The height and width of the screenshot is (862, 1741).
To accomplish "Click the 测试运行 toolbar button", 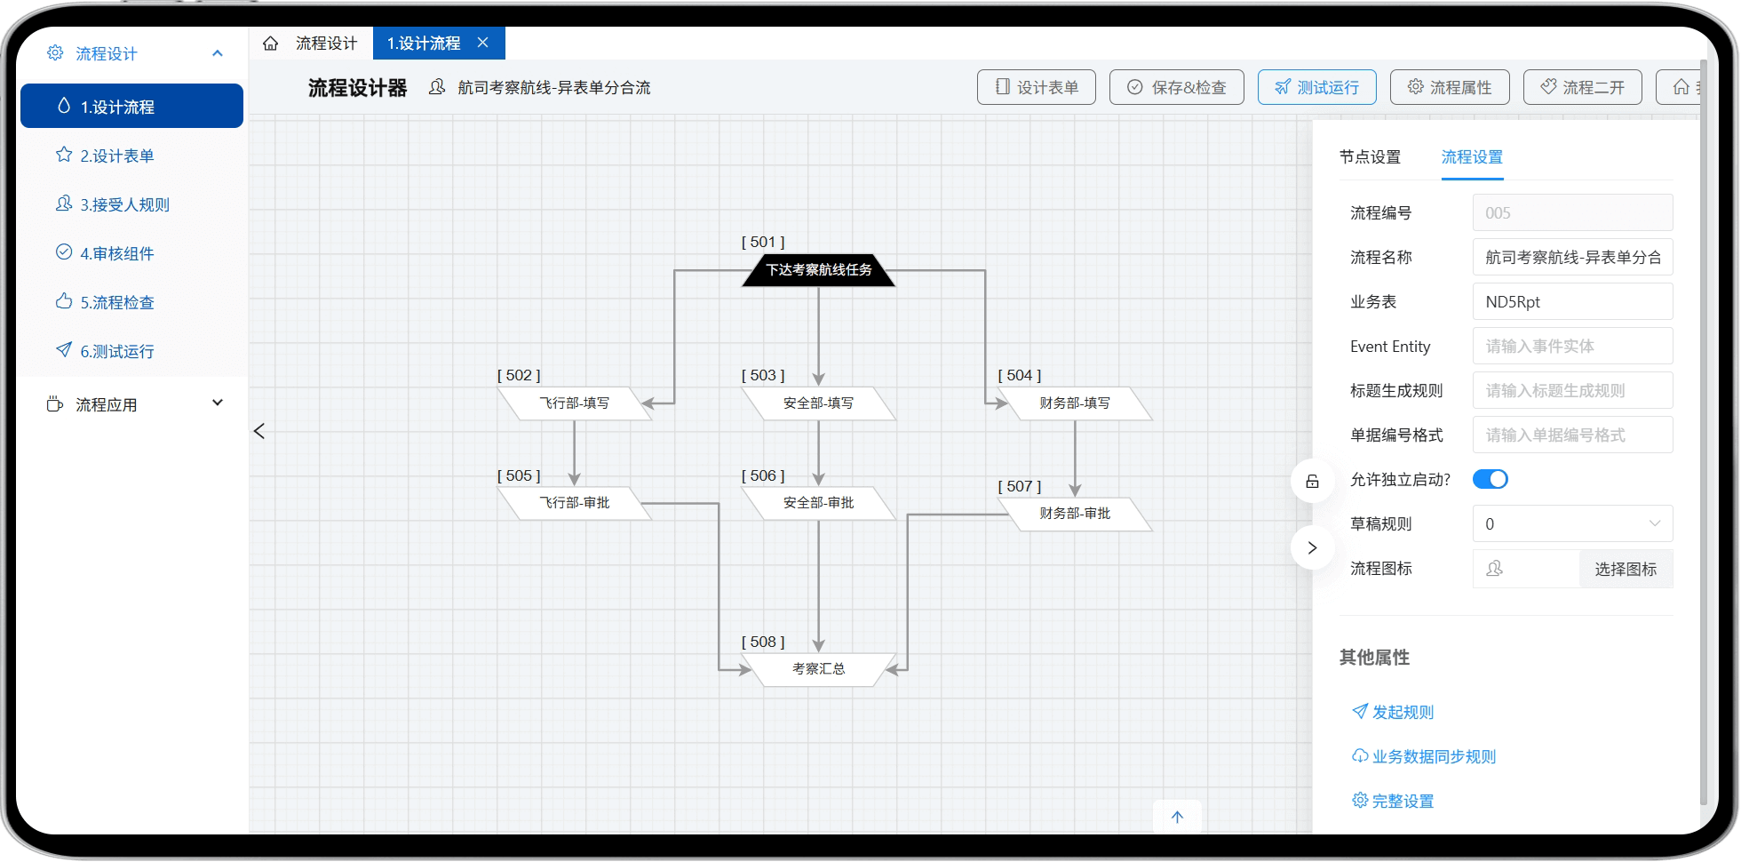I will coord(1316,87).
